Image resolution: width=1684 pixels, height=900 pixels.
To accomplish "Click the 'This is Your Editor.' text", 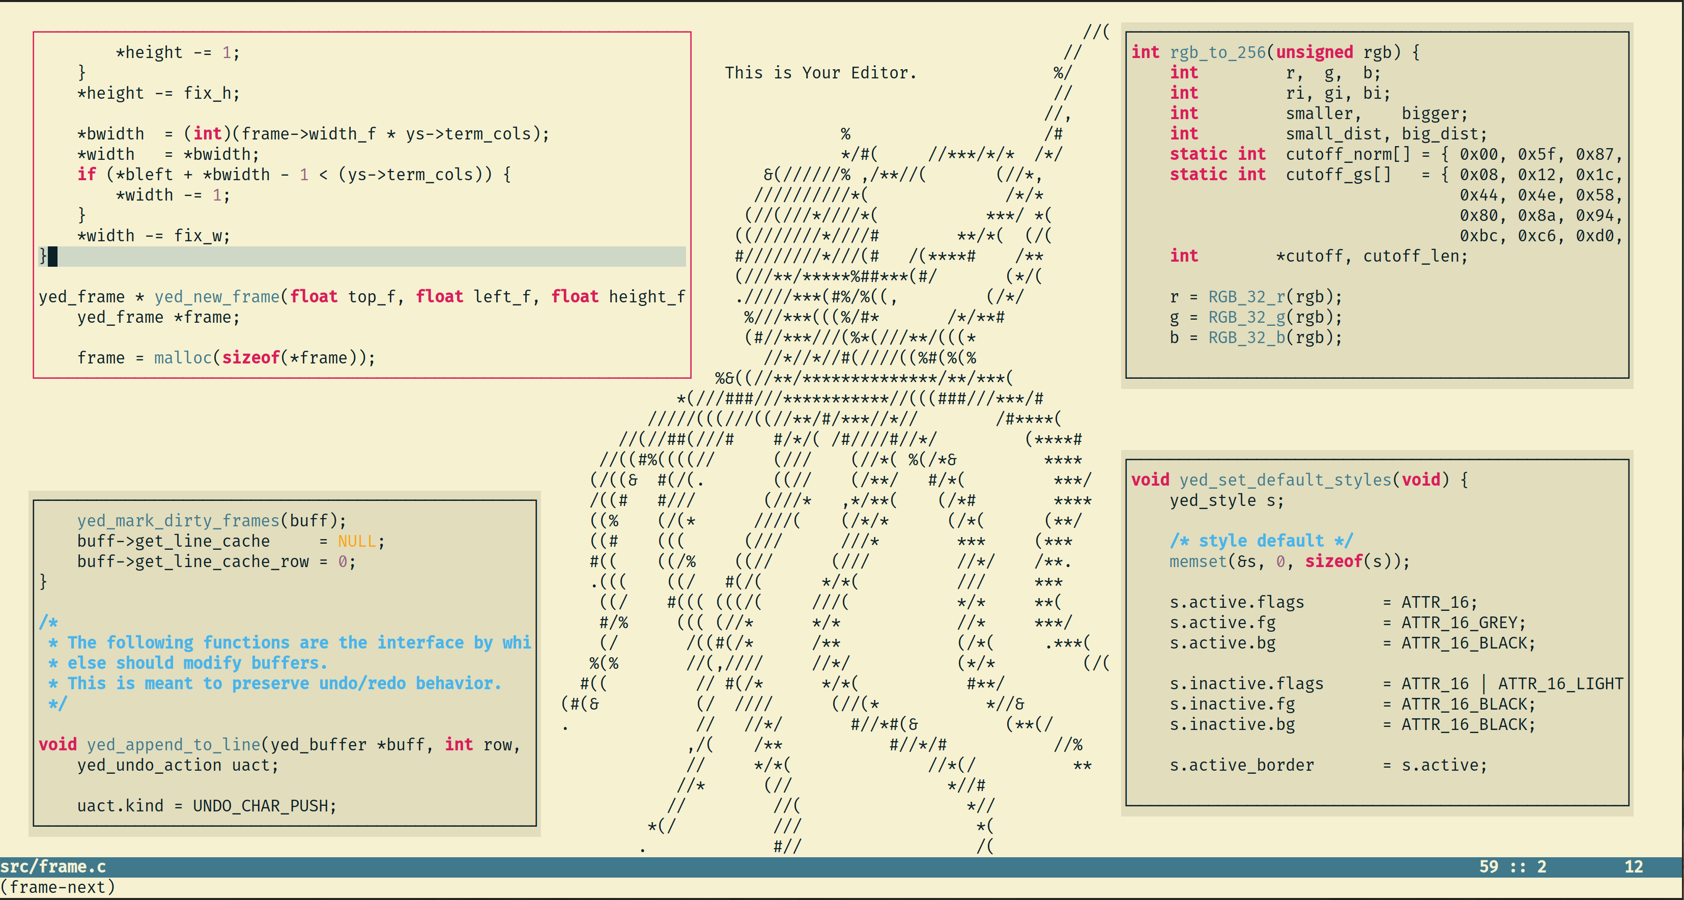I will pos(820,73).
